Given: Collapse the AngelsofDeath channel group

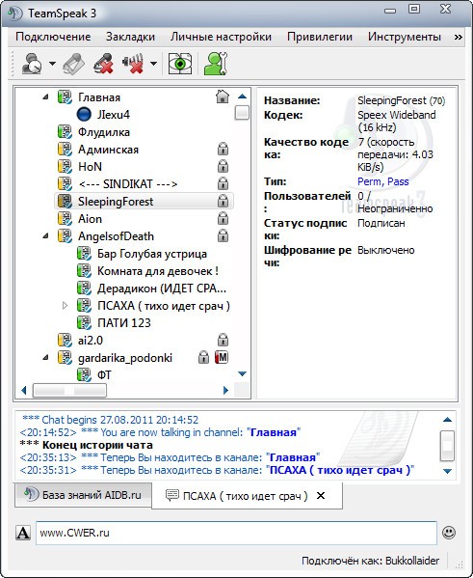Looking at the screenshot, I should (45, 235).
